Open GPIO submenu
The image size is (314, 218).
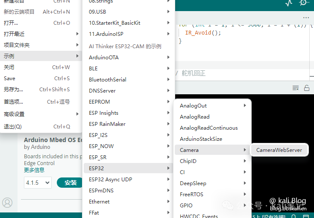[212, 205]
